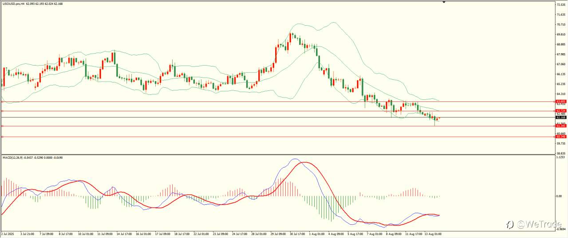Click the MACD scale value 0.00
Viewport: 568px width, 238px height.
coord(560,196)
